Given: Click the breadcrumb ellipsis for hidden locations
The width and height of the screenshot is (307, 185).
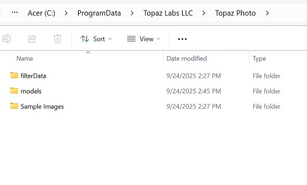Looking at the screenshot, I should (x=15, y=13).
